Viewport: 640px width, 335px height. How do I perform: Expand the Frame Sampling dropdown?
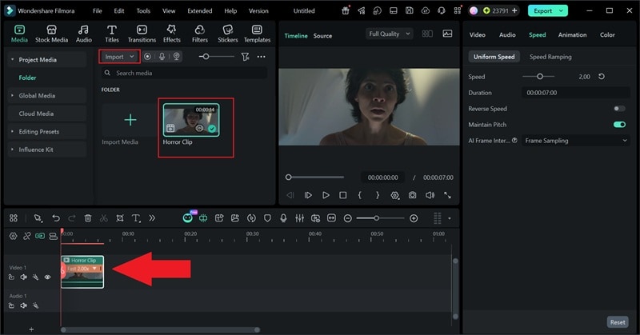575,141
